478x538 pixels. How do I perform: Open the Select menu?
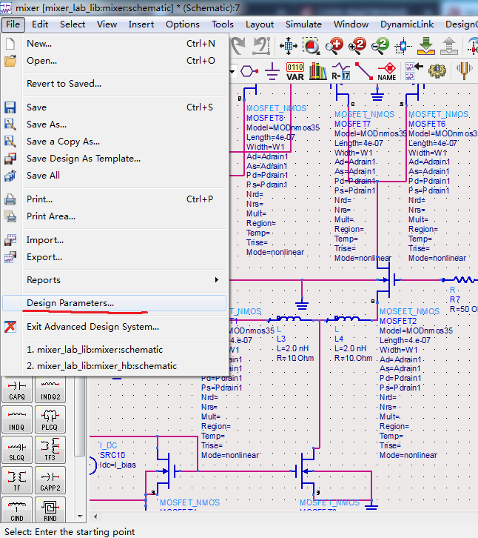click(x=73, y=24)
